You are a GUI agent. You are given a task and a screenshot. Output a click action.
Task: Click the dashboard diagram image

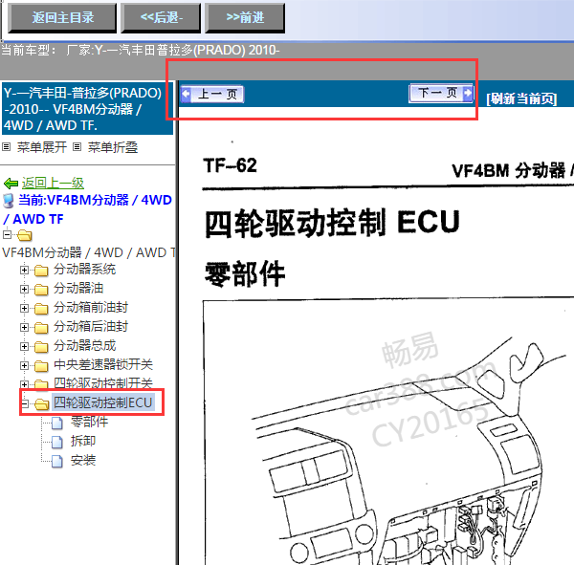click(x=388, y=433)
